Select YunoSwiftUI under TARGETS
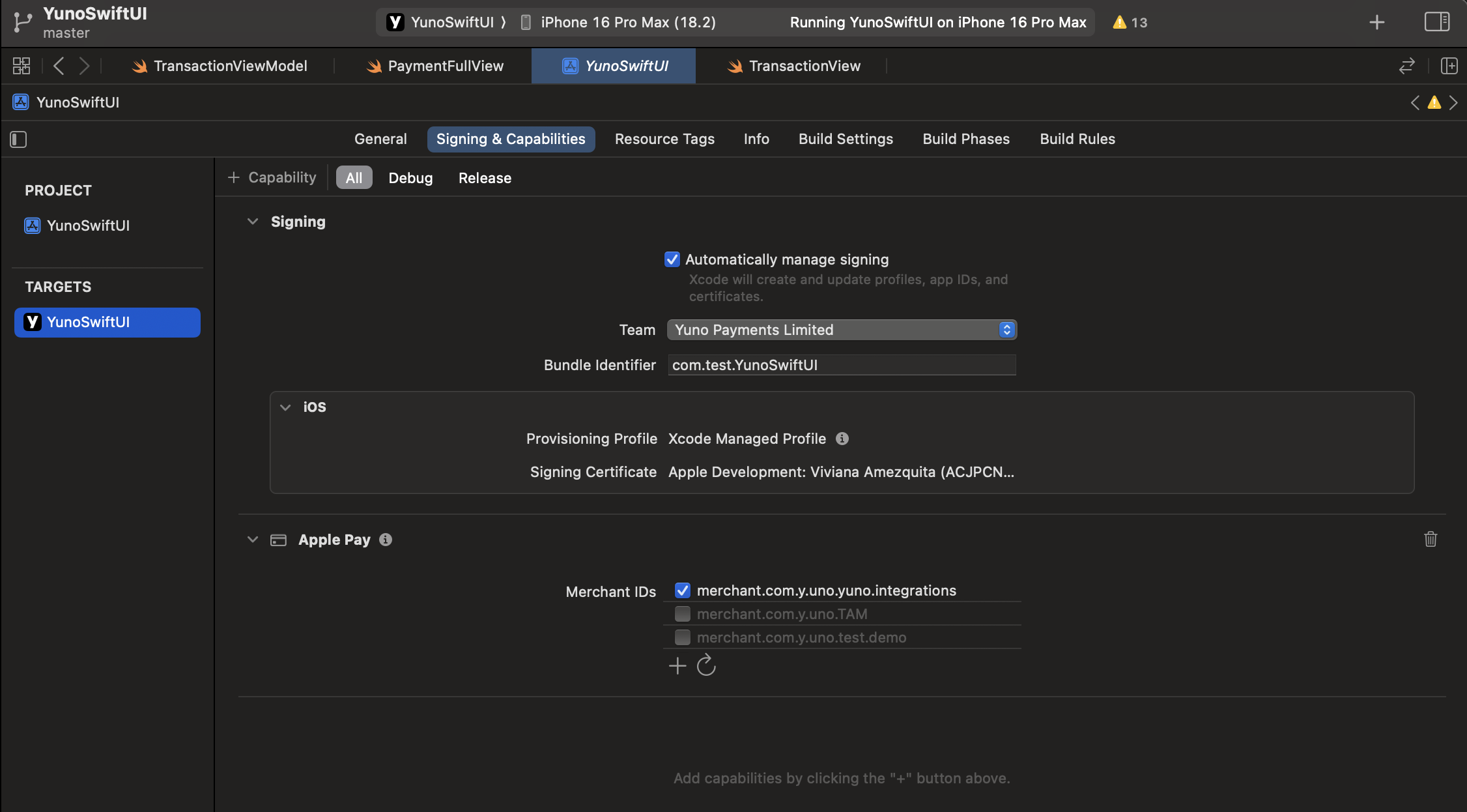The width and height of the screenshot is (1467, 812). click(x=107, y=322)
